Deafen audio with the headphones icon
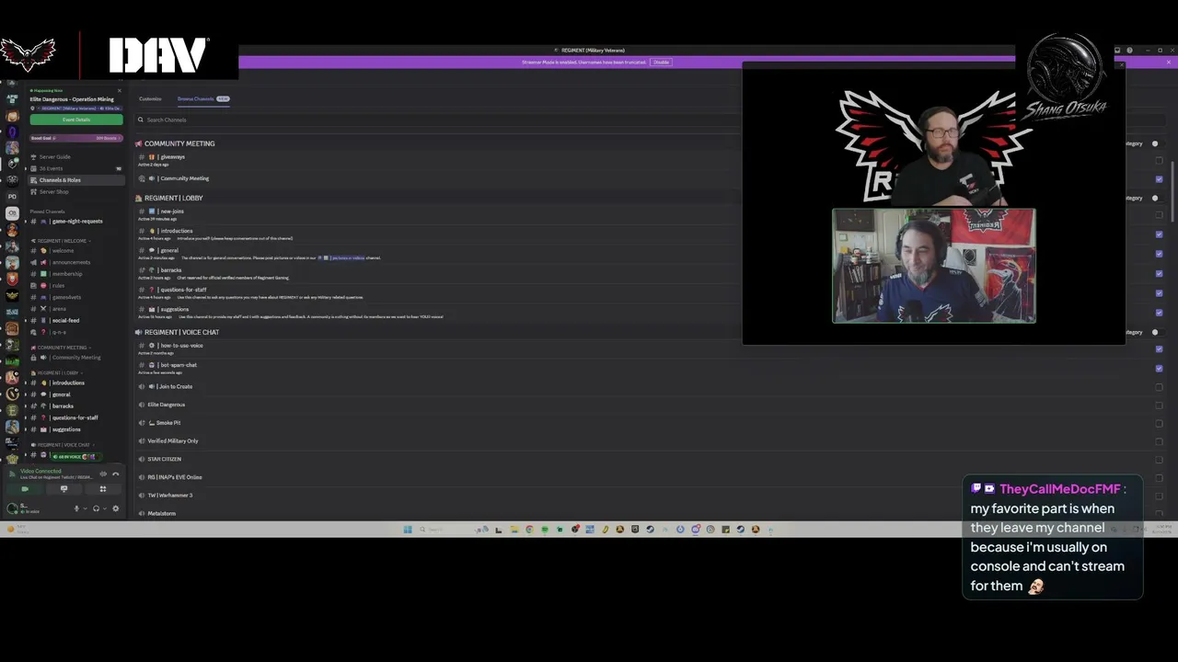 [96, 508]
